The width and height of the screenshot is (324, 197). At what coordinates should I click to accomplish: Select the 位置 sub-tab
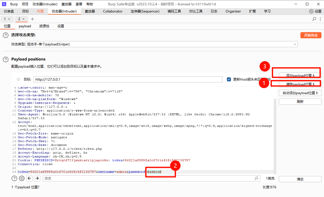click(7, 26)
